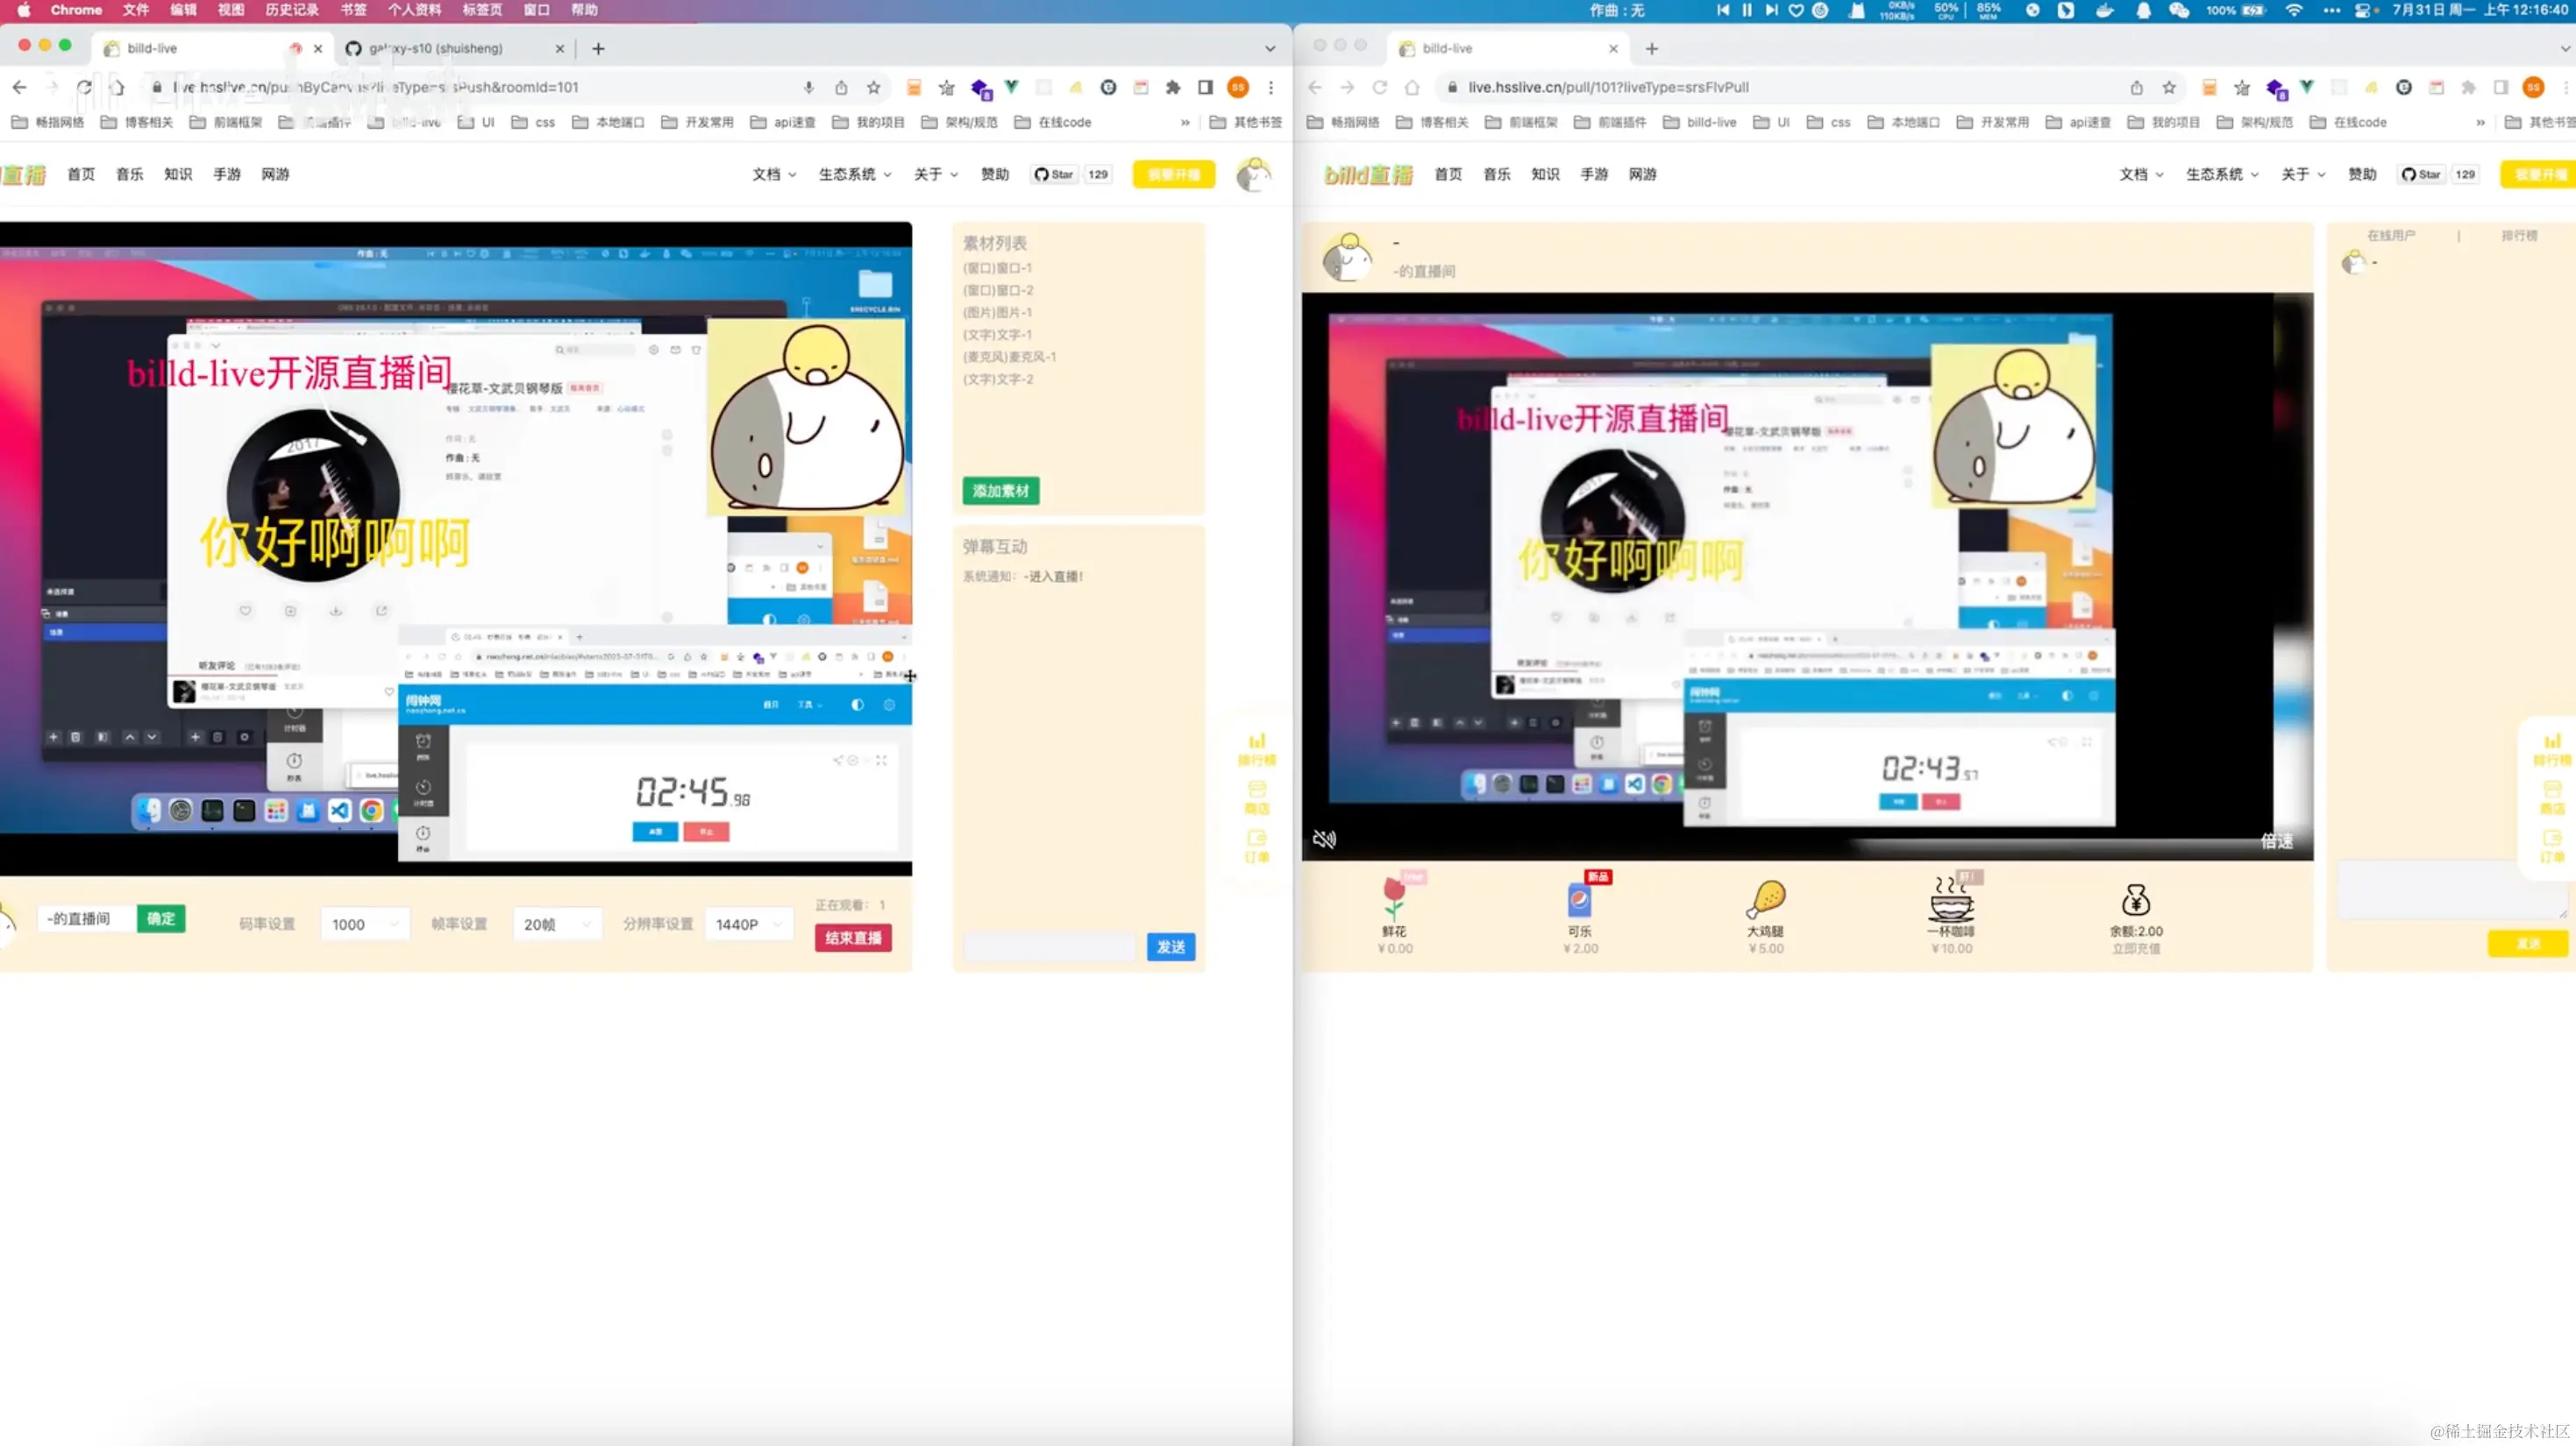Open 商店 shop icon in left window sidebar
The image size is (2576, 1446).
pyautogui.click(x=1257, y=797)
